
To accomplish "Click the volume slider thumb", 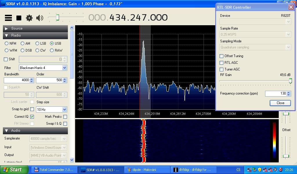I will pos(57,17).
